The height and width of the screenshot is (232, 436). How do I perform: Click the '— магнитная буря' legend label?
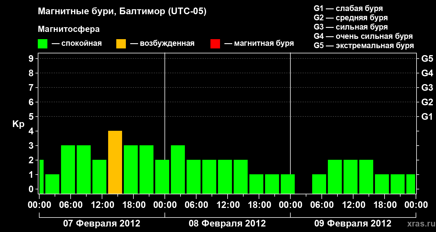tap(259, 43)
